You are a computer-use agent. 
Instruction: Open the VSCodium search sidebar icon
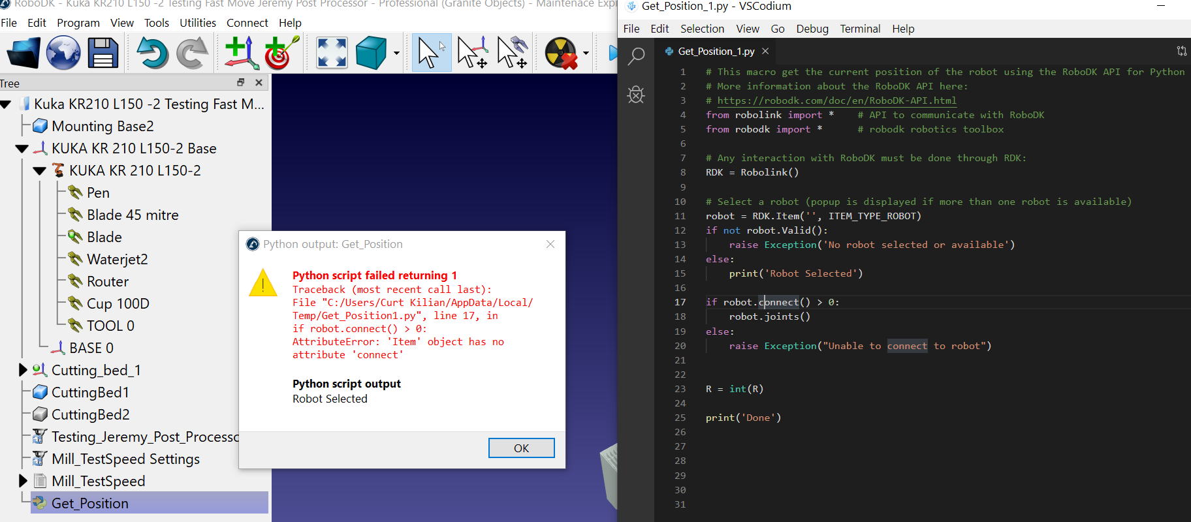[636, 57]
